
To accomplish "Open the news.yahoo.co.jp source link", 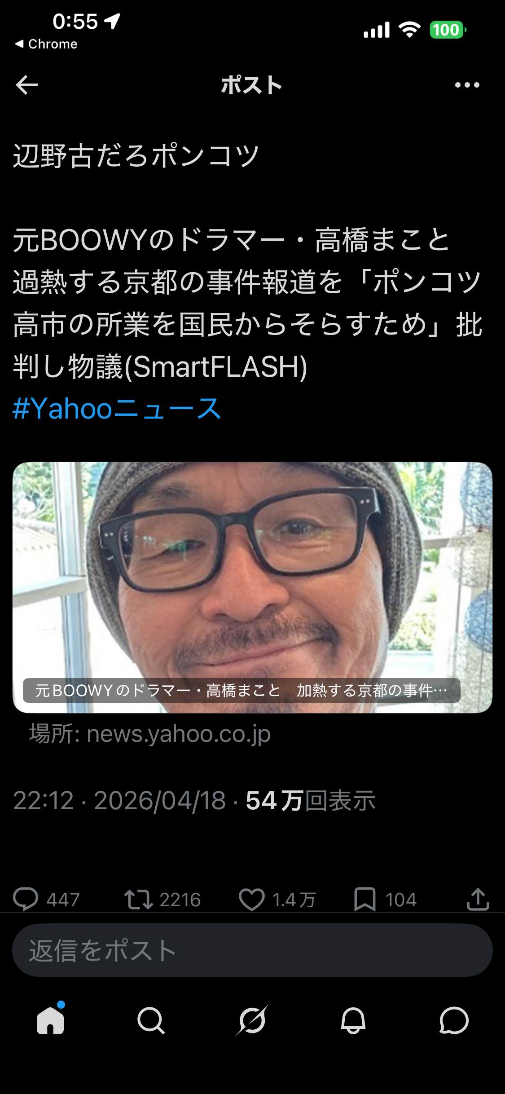I will point(150,734).
